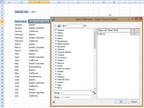
Task: Select Hessen in the member list
Action: [60, 82]
